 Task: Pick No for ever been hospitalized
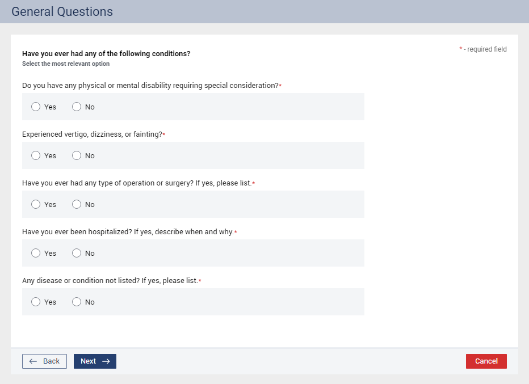(77, 253)
